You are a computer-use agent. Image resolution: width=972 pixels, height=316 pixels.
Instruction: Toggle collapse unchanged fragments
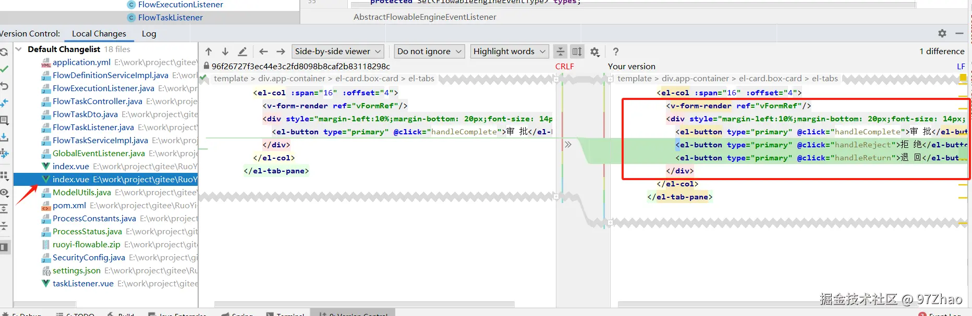[560, 52]
